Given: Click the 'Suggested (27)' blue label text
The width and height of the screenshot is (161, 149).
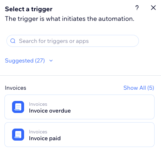Looking at the screenshot, I should pyautogui.click(x=25, y=60).
